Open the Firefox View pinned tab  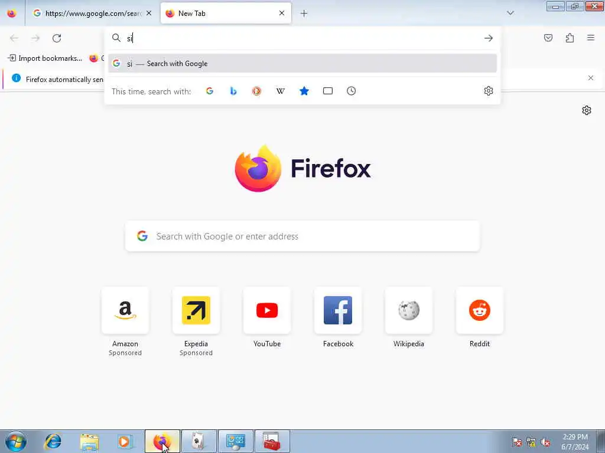point(12,14)
